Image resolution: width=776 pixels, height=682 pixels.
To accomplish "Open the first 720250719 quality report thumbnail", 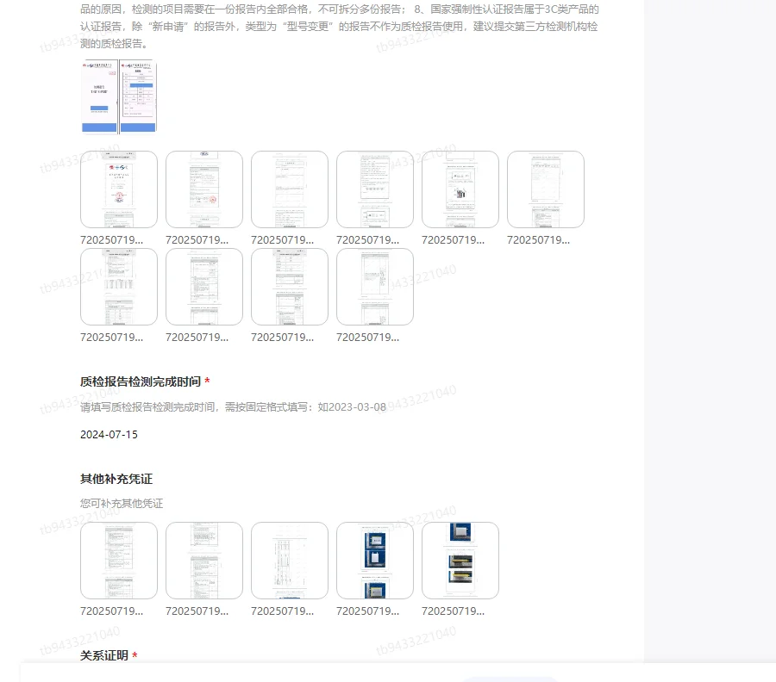I will 119,189.
